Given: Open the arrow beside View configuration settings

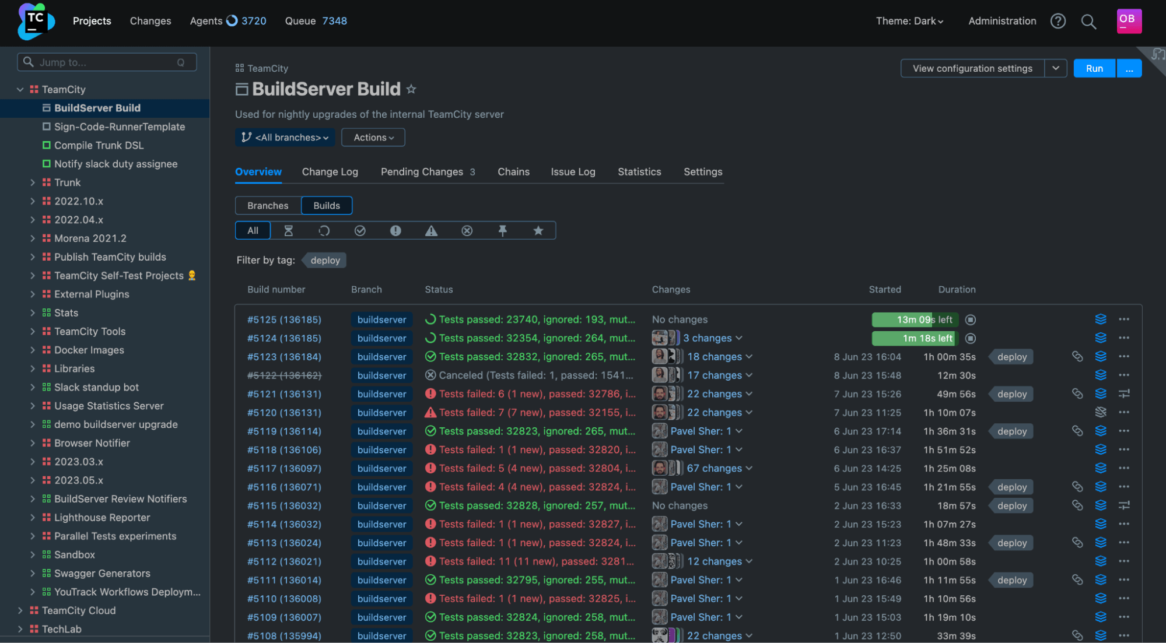Looking at the screenshot, I should point(1056,68).
